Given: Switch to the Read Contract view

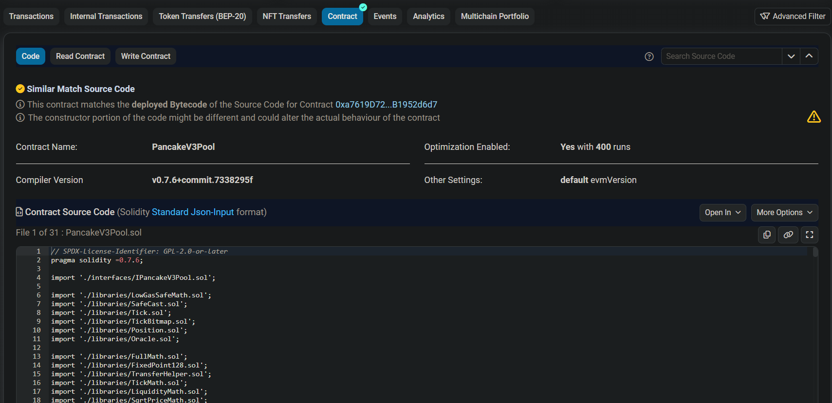Looking at the screenshot, I should [x=80, y=56].
